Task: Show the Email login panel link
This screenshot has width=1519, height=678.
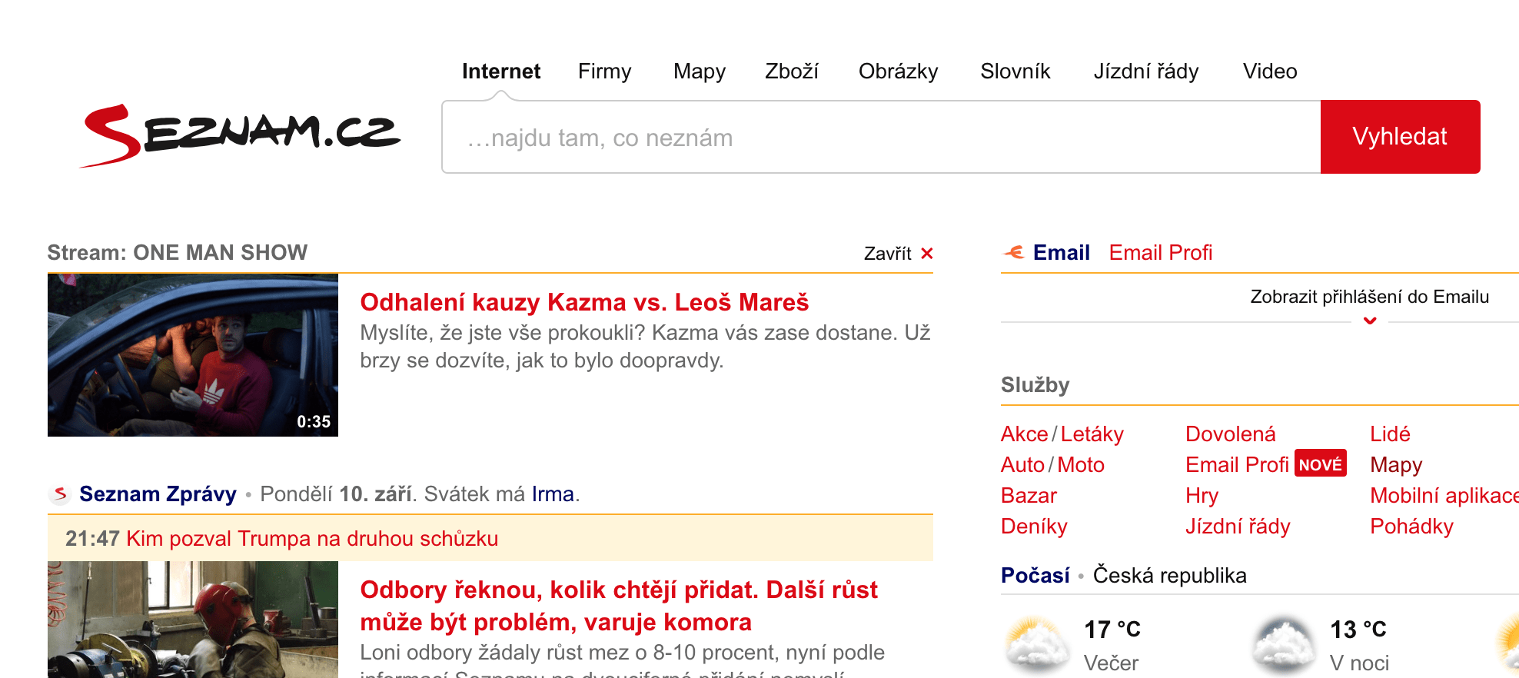Action: click(x=1369, y=297)
